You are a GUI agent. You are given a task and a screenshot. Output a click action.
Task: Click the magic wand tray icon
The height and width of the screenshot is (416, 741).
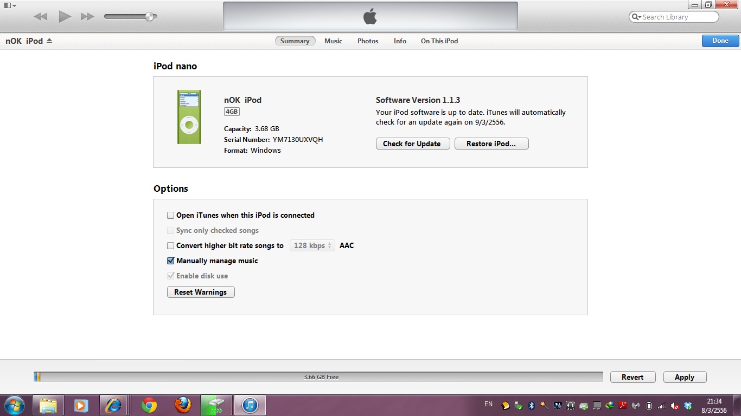545,405
